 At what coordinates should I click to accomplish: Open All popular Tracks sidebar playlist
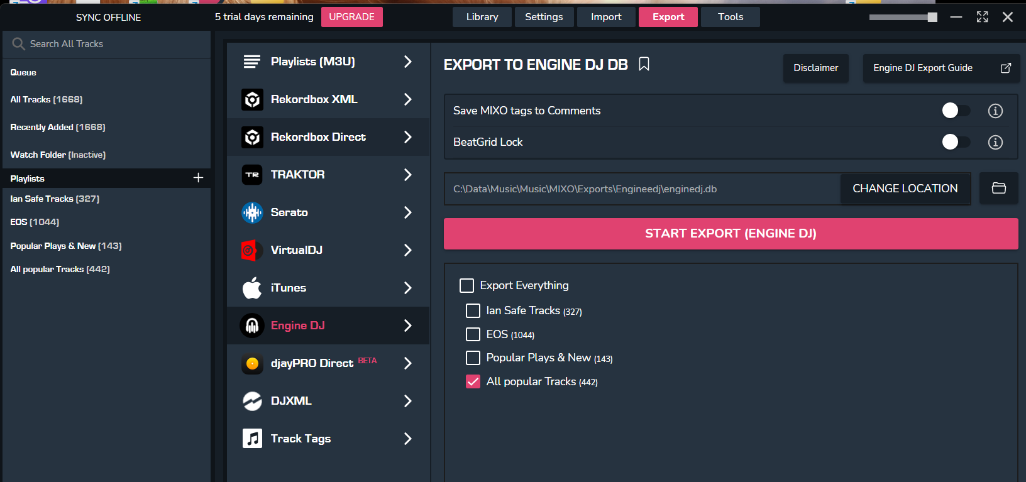pos(60,269)
